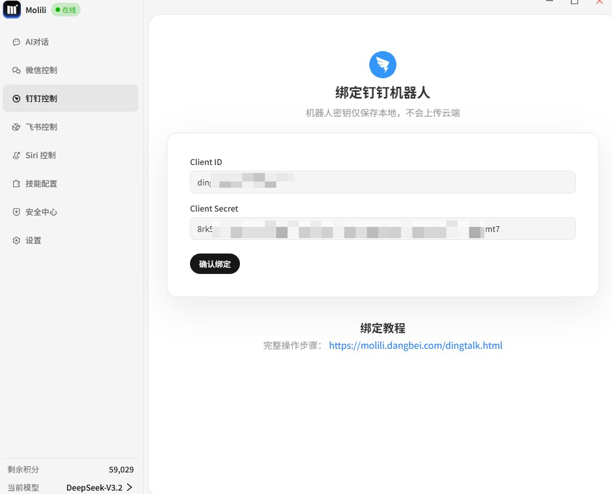Click the green 在线 online status badge
Screen dimensions: 612x494
click(x=65, y=10)
